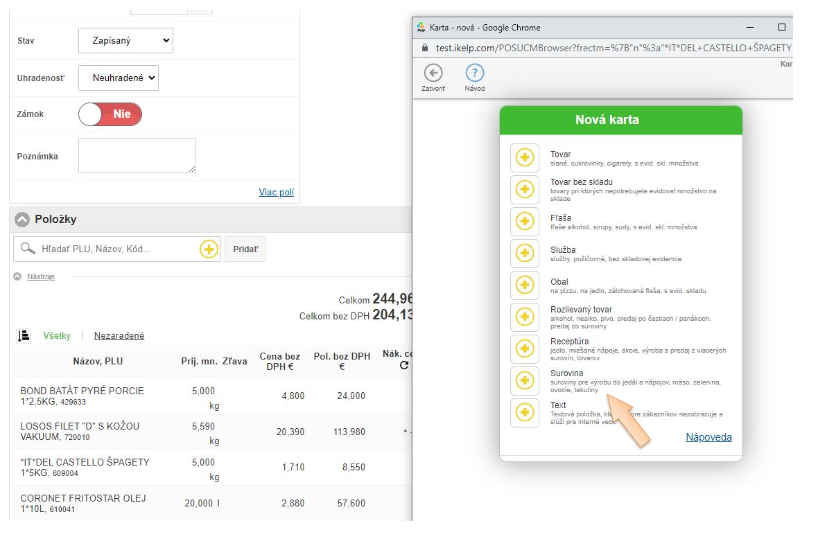Create a Receptúra card with plus icon
Image resolution: width=818 pixels, height=539 pixels.
click(524, 349)
